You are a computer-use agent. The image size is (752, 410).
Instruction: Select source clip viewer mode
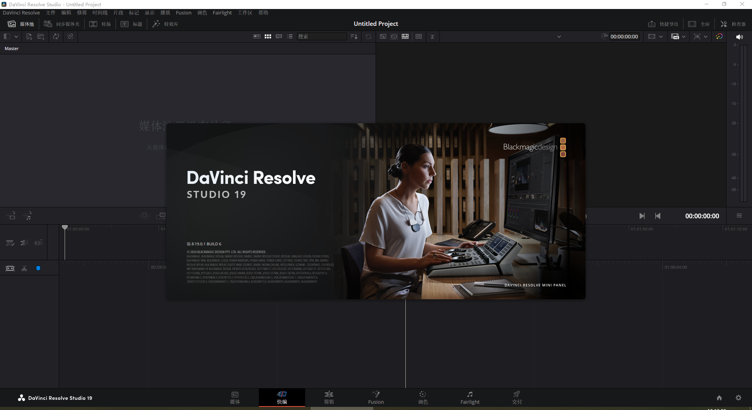pyautogui.click(x=383, y=36)
